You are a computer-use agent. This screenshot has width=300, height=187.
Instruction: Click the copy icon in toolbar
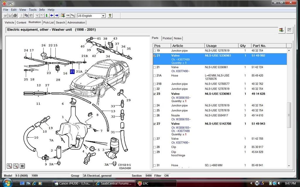[x=26, y=15]
